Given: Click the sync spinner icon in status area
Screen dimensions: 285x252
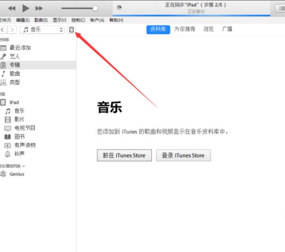Looking at the screenshot, I should 119,8.
